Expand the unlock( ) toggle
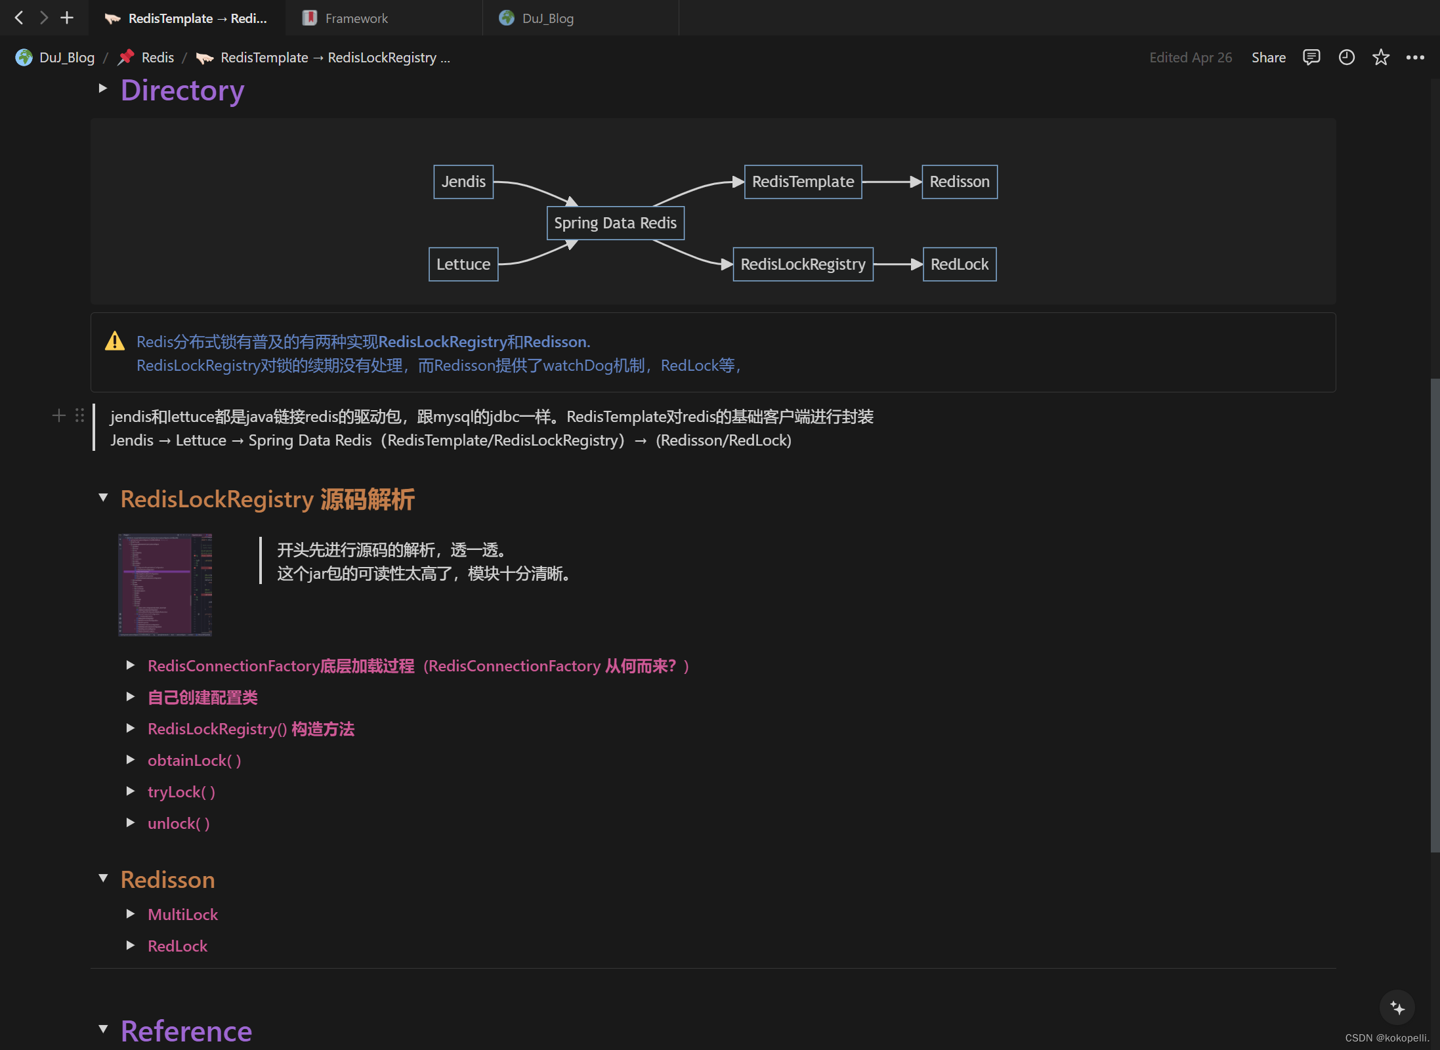Screen dimensions: 1440x1050 click(x=130, y=823)
